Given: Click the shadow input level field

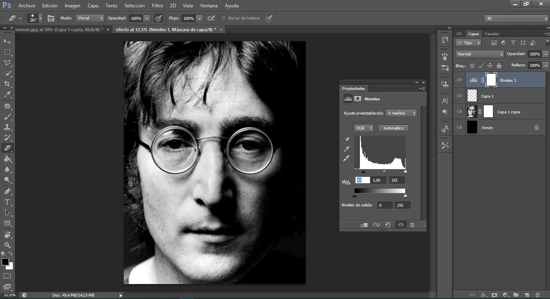Looking at the screenshot, I should [x=362, y=180].
